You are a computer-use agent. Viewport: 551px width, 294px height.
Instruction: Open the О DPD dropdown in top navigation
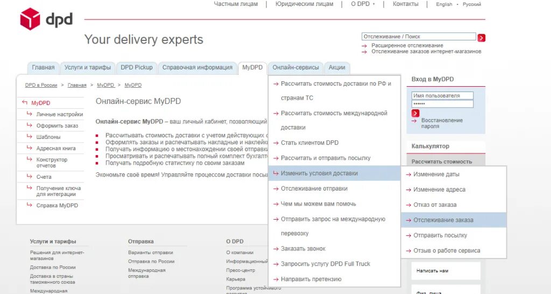(x=363, y=4)
